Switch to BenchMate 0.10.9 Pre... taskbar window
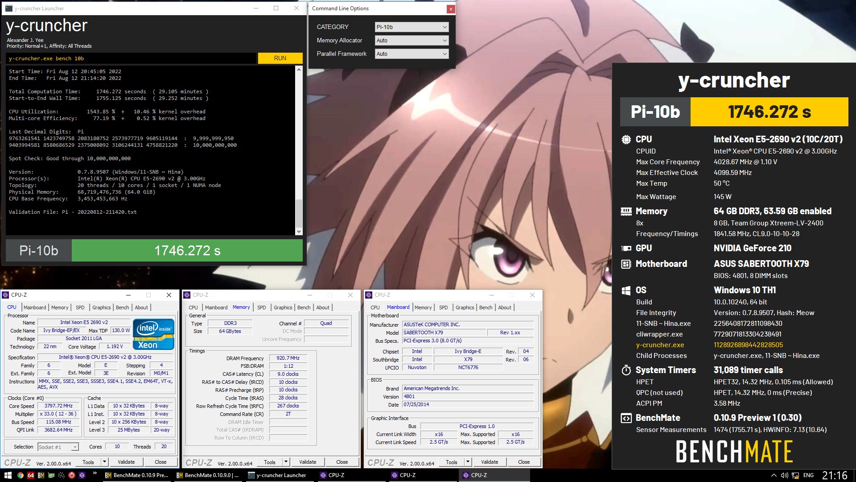The image size is (856, 482). click(x=136, y=475)
